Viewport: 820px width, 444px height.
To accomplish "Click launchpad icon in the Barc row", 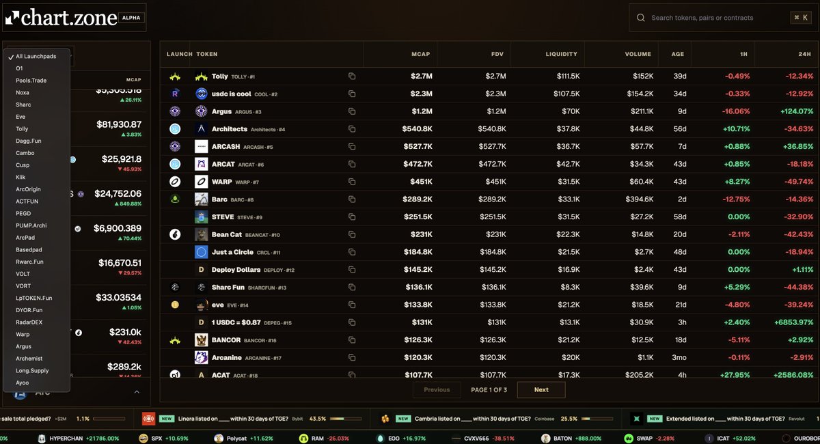I will click(175, 199).
